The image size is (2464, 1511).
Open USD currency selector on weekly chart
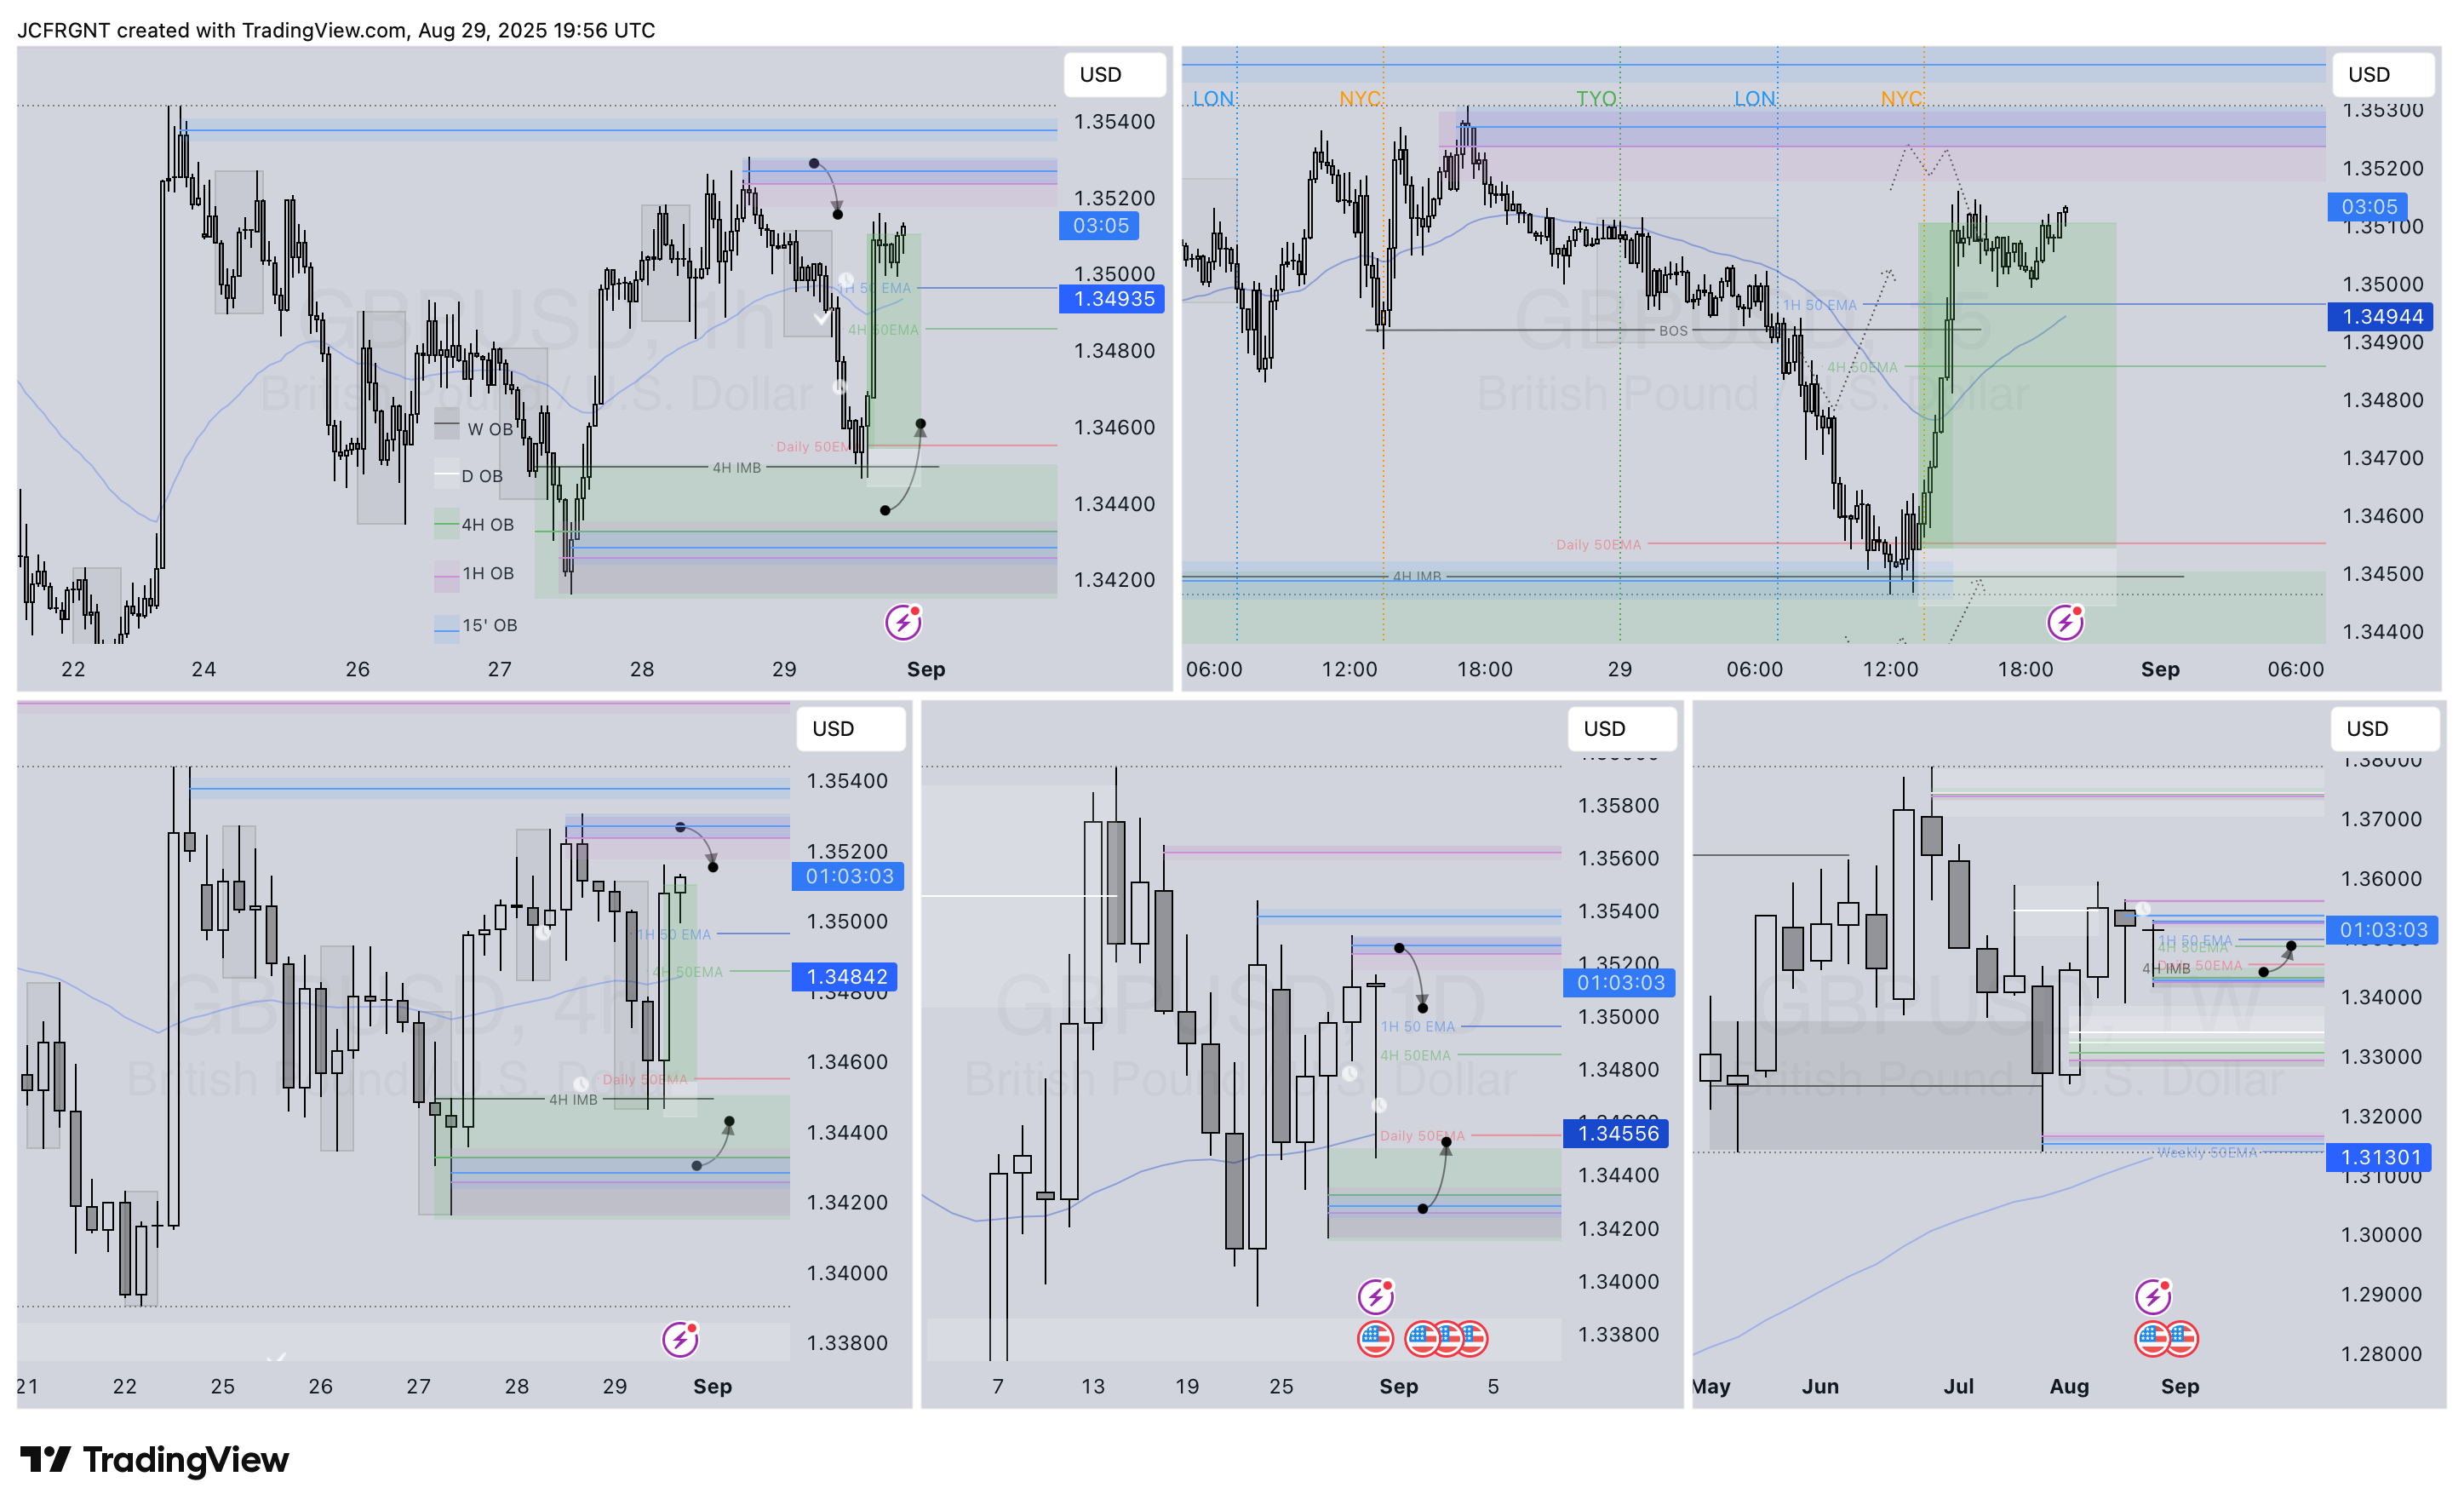click(x=2384, y=728)
